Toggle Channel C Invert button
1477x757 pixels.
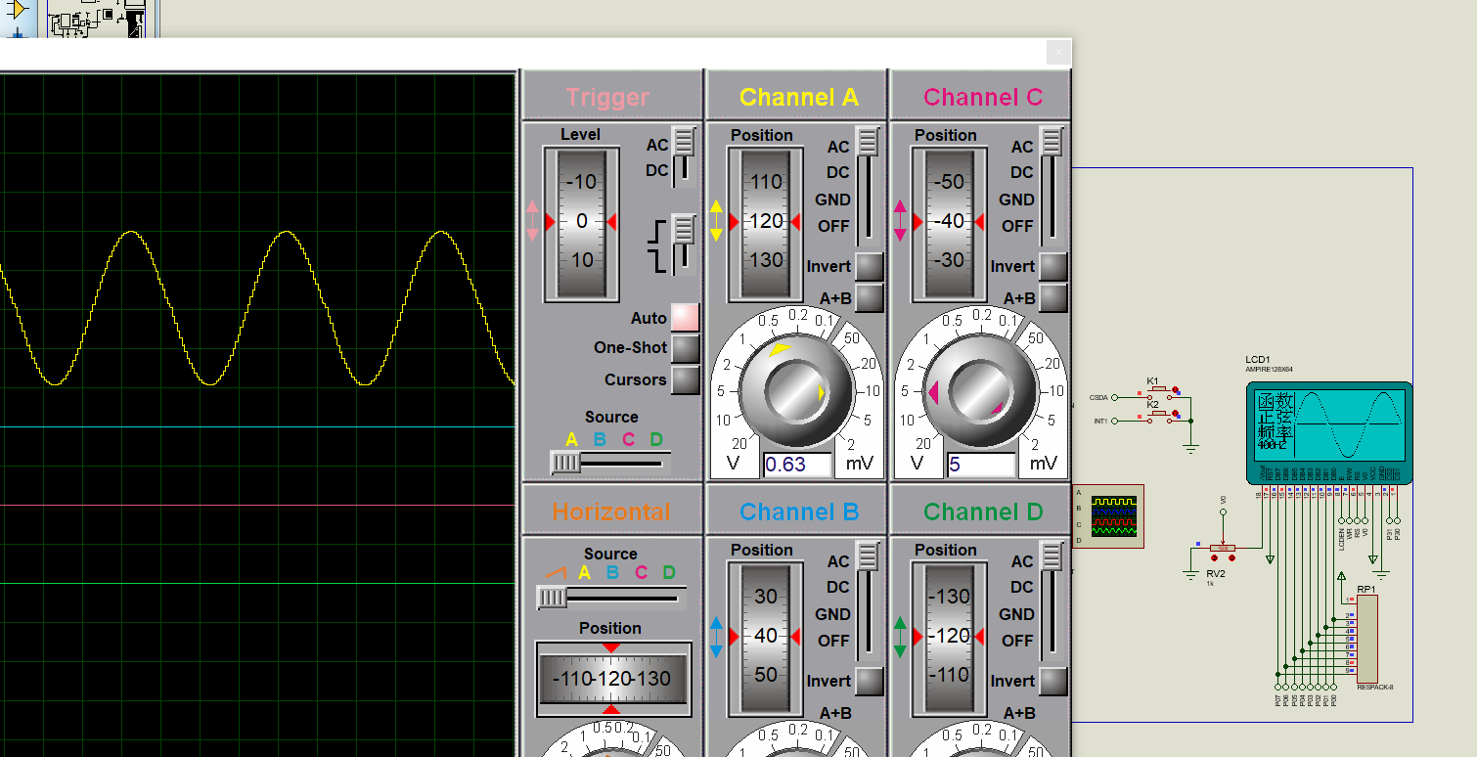(x=1052, y=266)
